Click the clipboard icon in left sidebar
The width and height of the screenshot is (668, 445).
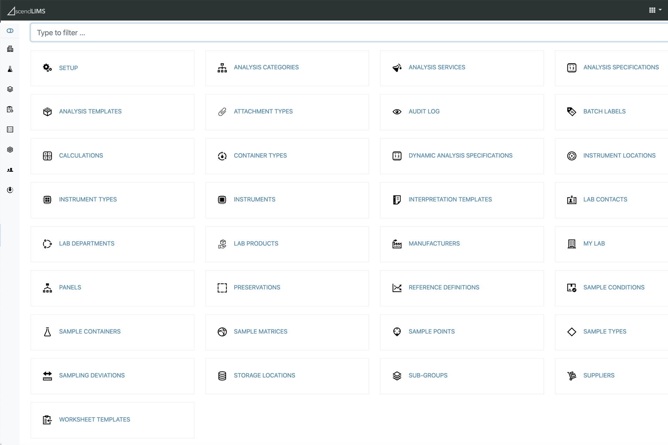pyautogui.click(x=10, y=110)
